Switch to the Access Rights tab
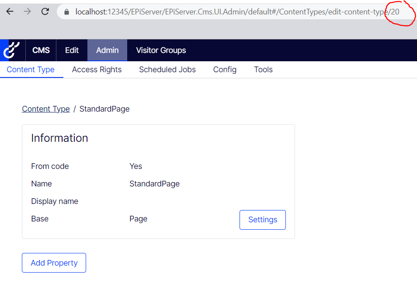 pyautogui.click(x=97, y=70)
